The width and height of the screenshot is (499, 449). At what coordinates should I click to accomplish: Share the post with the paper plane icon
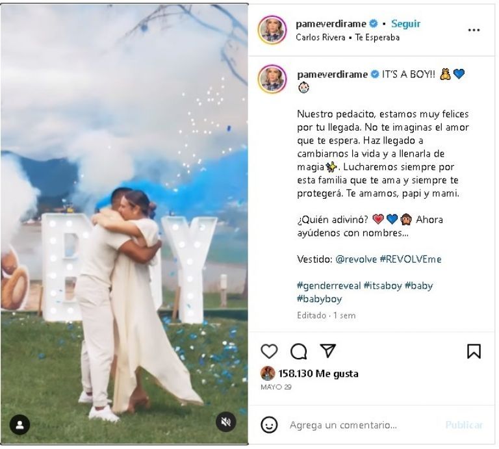tap(327, 351)
